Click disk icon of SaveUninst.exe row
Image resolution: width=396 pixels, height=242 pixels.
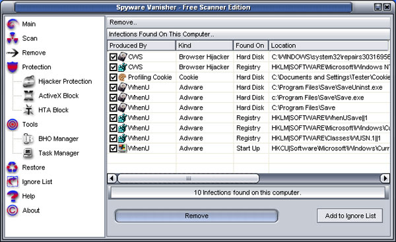pyautogui.click(x=123, y=87)
